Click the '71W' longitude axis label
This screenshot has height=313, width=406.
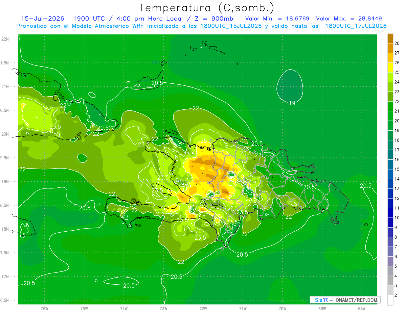click(243, 308)
